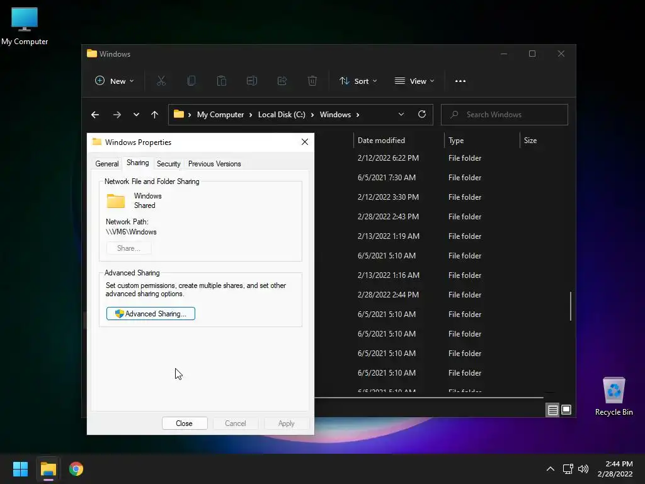Click Close in Properties dialog

(185, 423)
